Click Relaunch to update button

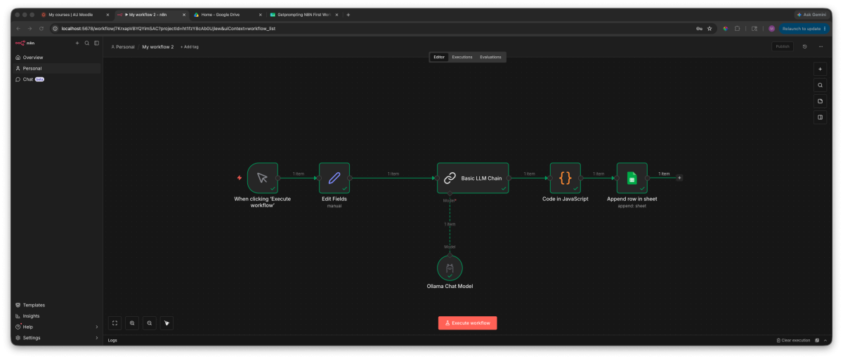804,29
